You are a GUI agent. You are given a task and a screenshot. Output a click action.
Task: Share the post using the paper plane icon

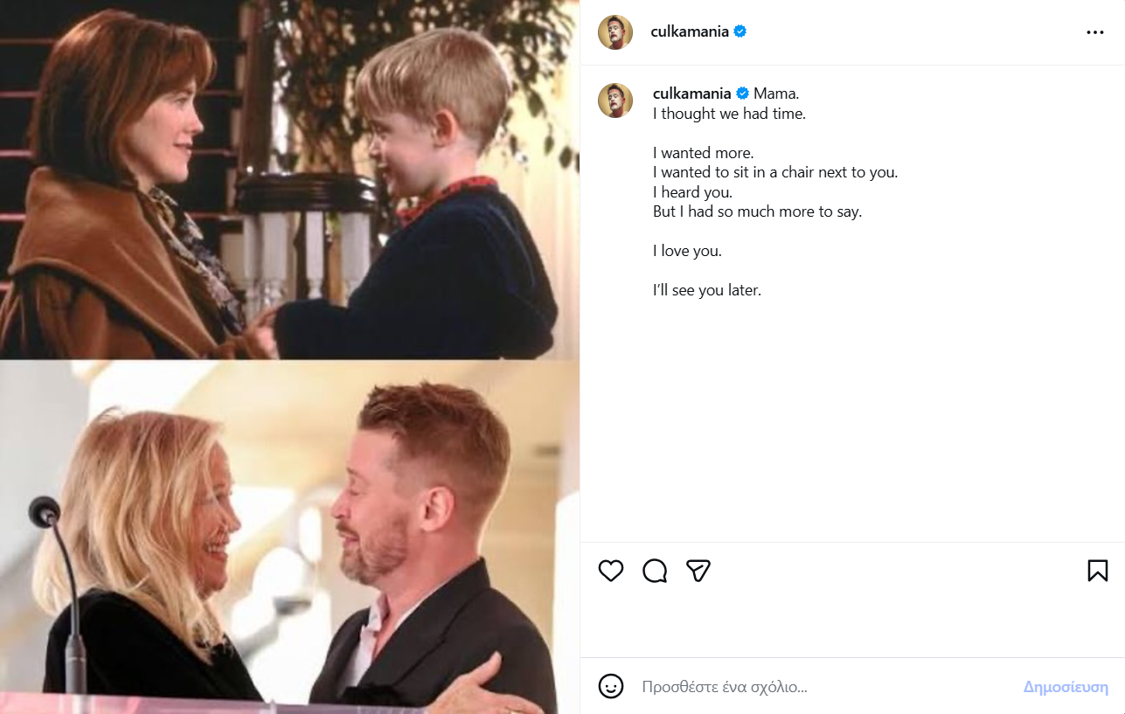[698, 571]
